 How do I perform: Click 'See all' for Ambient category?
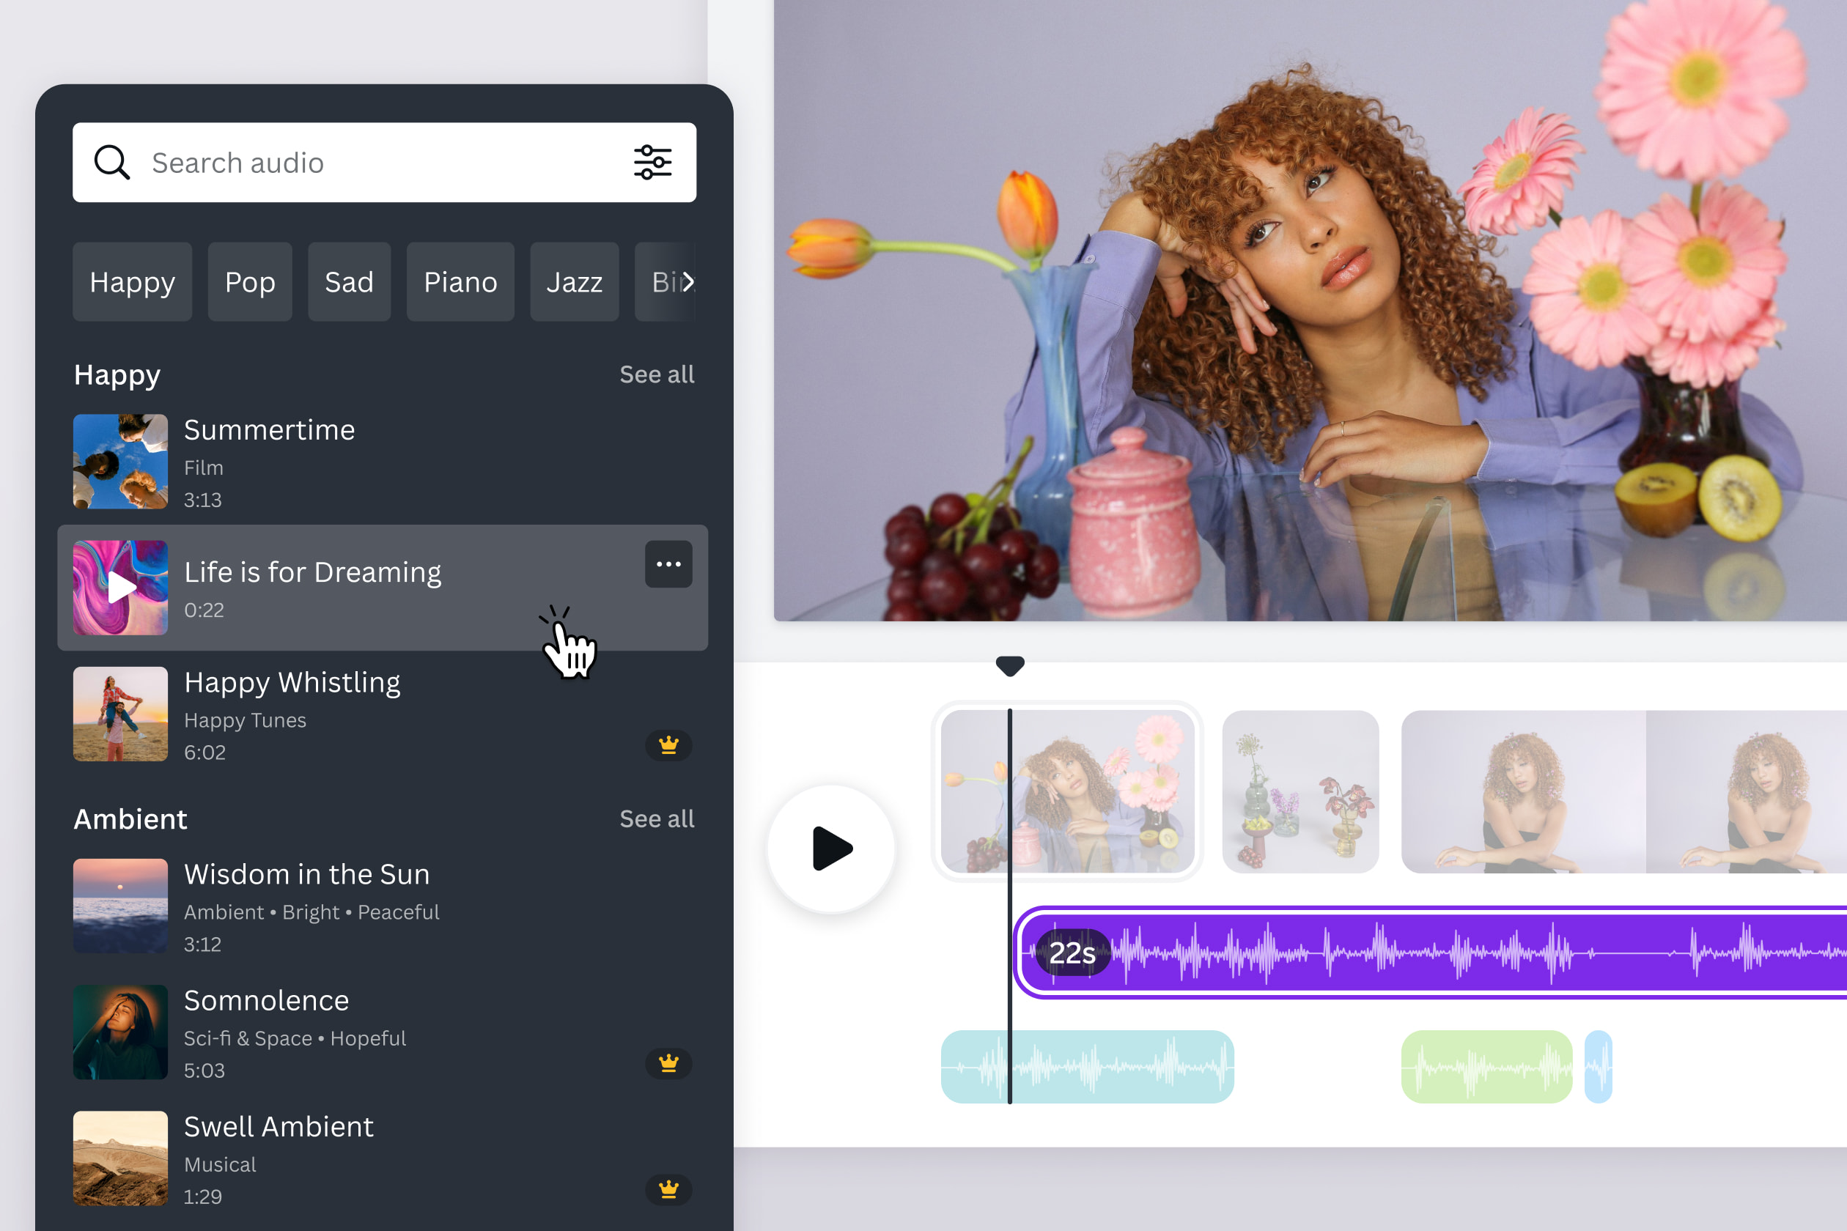[x=657, y=818]
